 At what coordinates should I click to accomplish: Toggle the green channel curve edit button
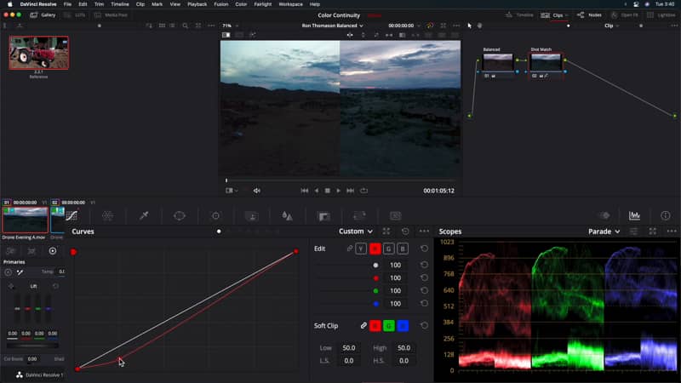click(x=388, y=249)
